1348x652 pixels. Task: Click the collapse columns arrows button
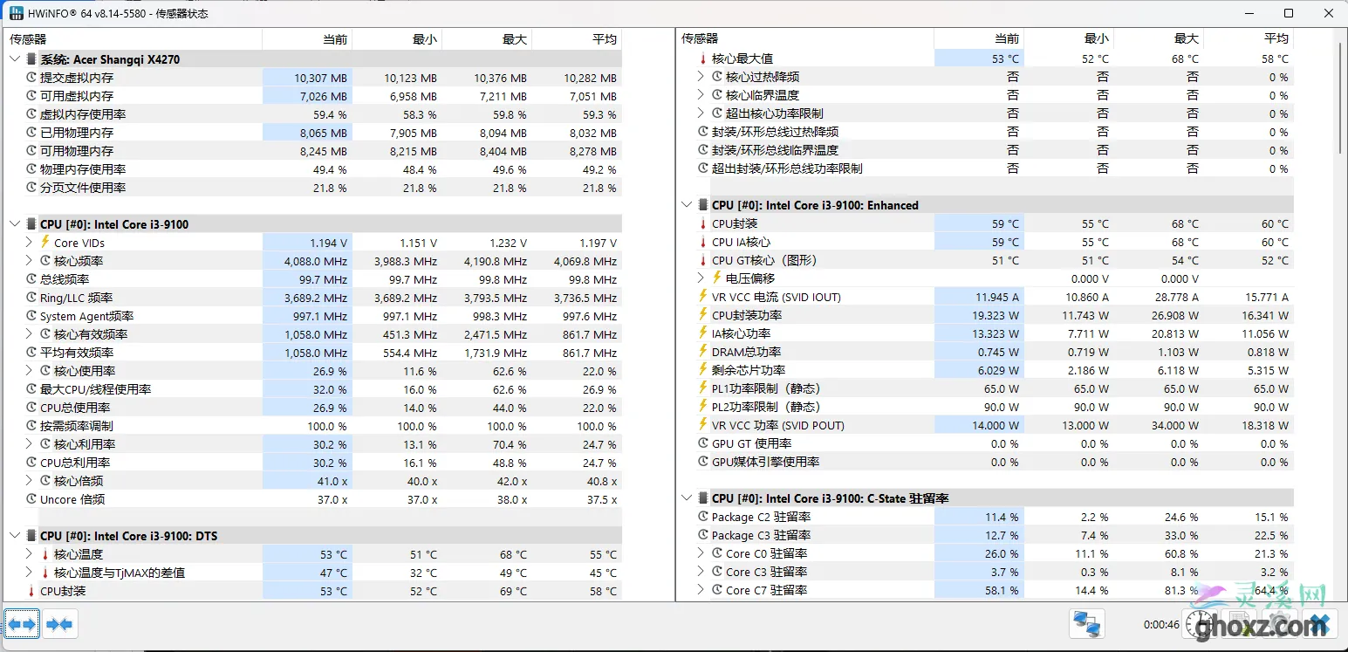click(x=59, y=624)
